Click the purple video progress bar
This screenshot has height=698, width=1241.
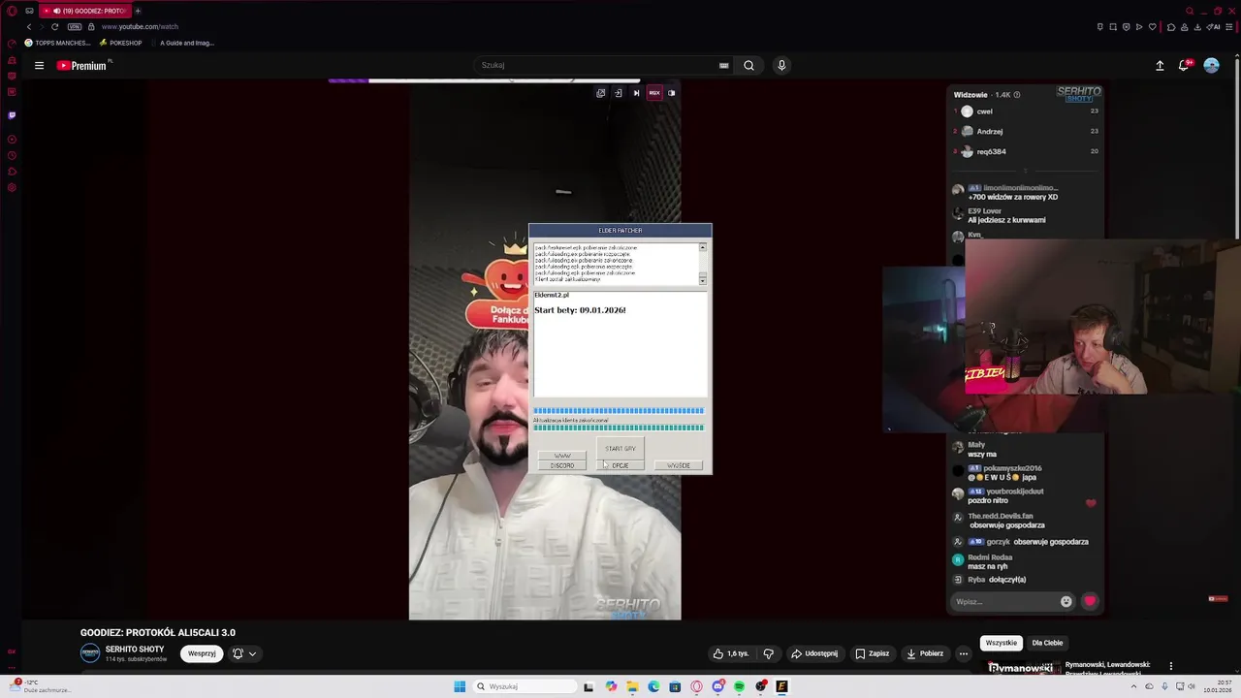[x=349, y=80]
